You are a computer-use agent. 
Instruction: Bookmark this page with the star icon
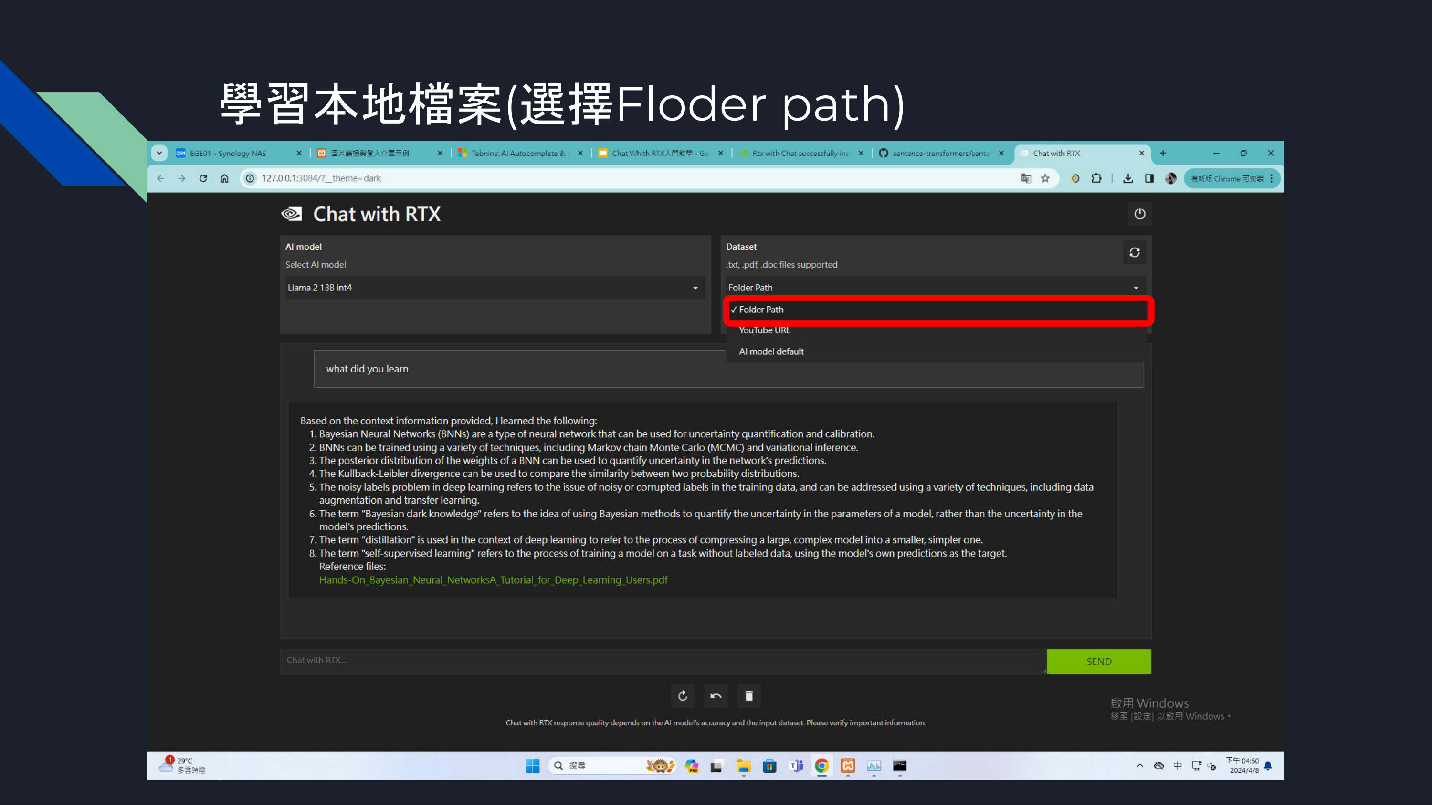(x=1045, y=178)
